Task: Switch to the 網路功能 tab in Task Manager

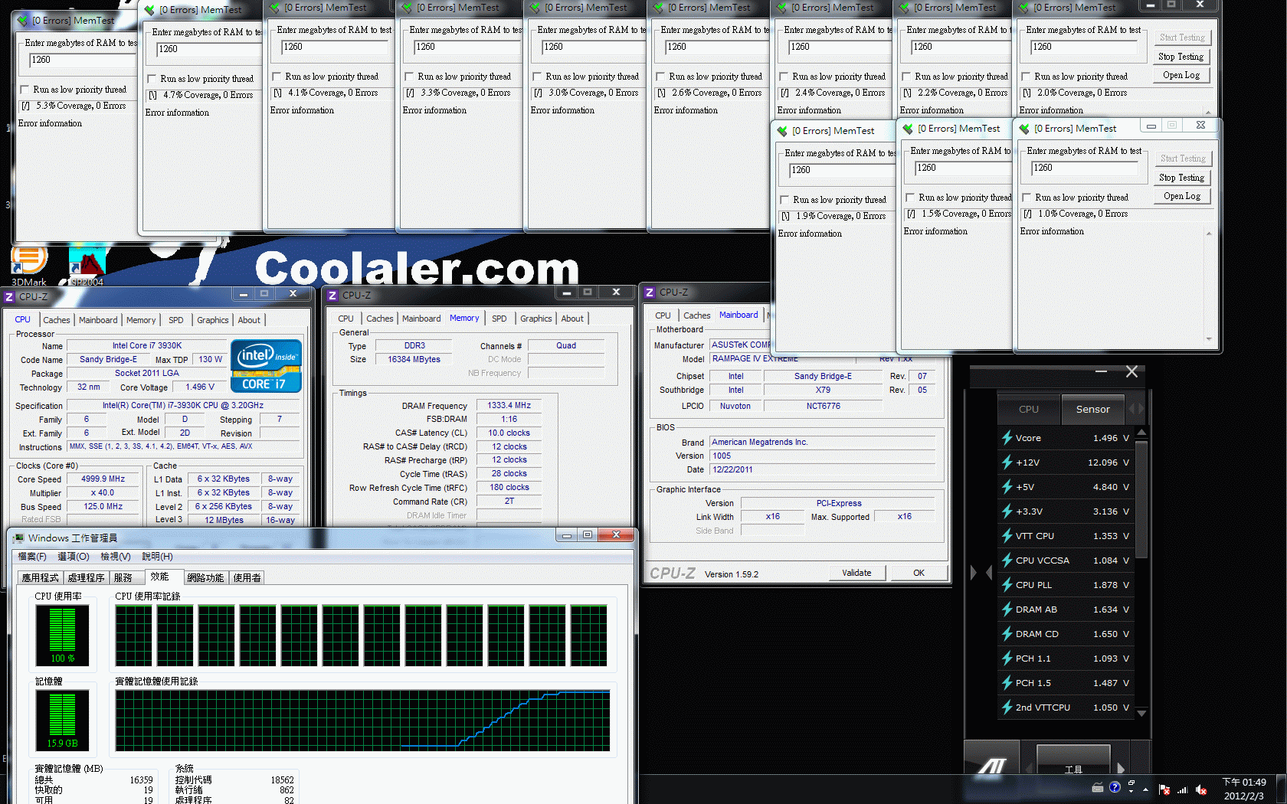Action: pos(205,578)
